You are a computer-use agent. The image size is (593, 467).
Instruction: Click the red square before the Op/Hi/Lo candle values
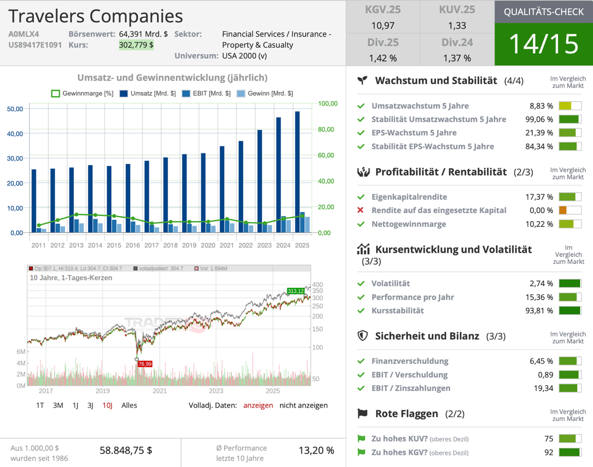point(31,268)
